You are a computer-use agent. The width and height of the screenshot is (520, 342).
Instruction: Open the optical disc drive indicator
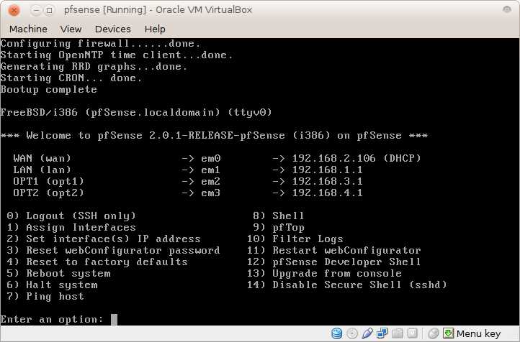coord(352,333)
